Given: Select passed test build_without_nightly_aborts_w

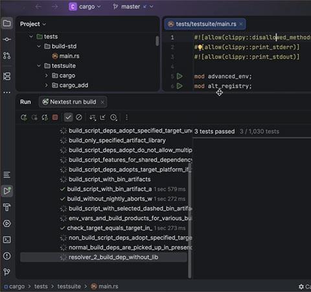Looking at the screenshot, I should 109,199.
